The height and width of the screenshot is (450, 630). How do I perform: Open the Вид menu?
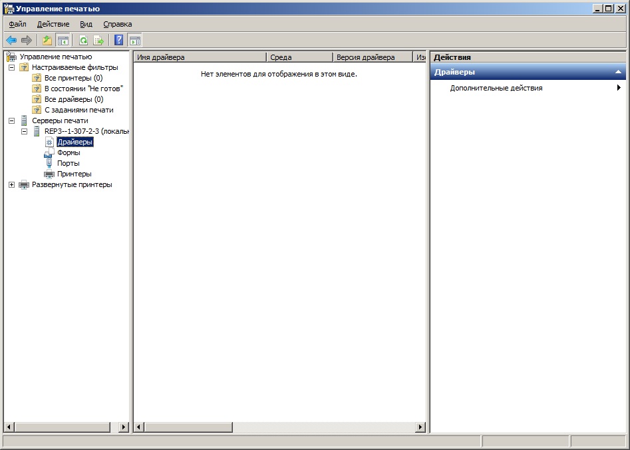point(86,24)
